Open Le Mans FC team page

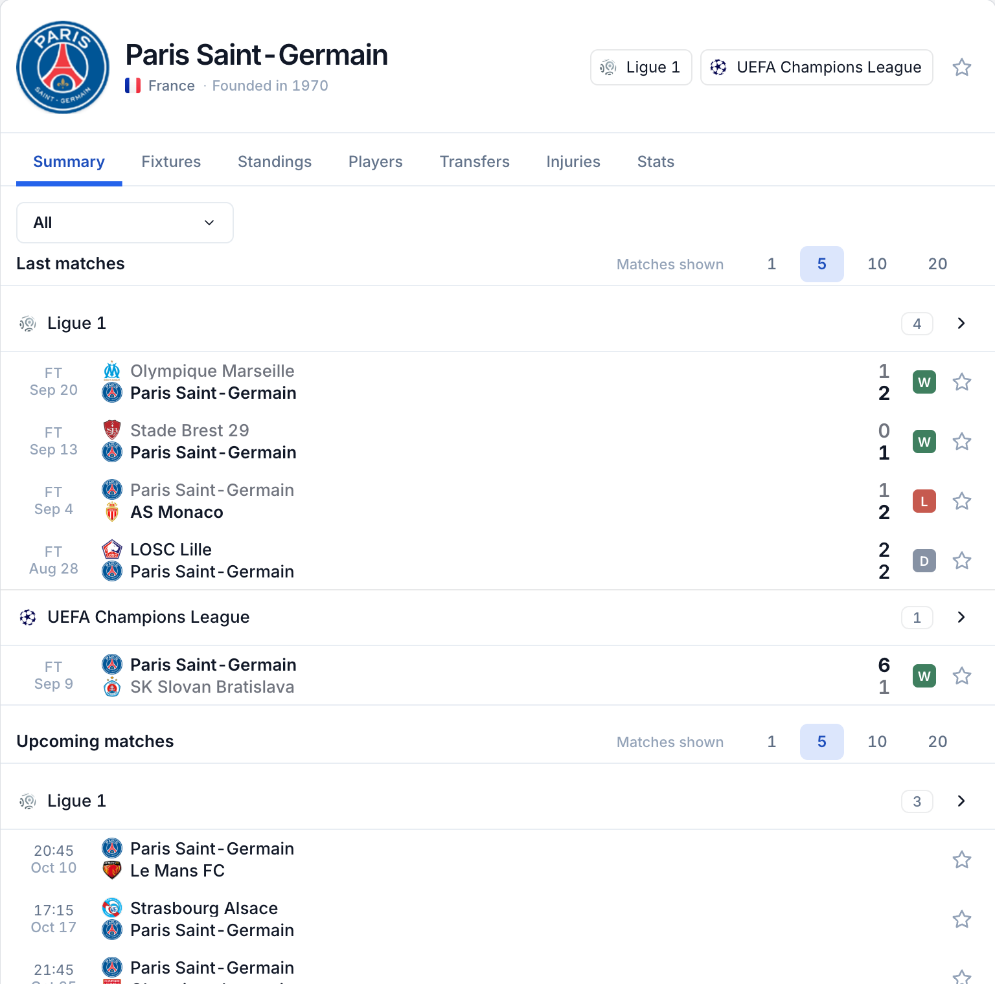177,871
